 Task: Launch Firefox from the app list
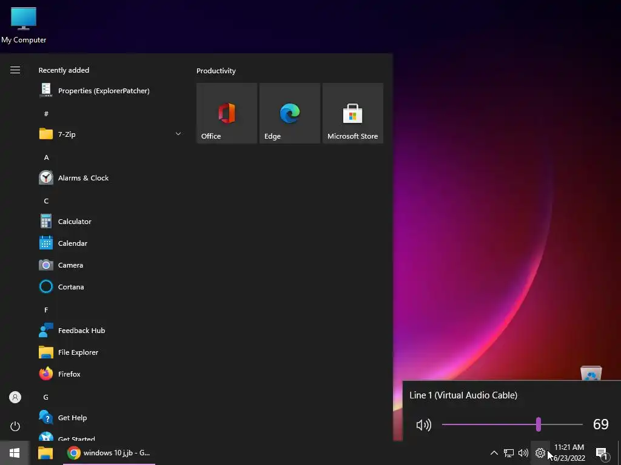[111, 374]
